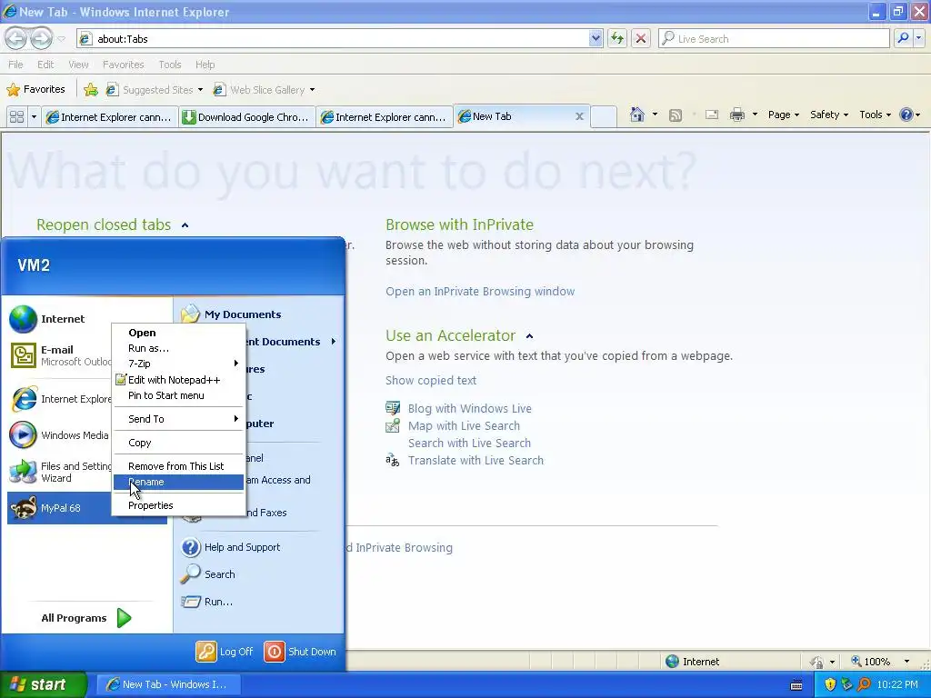Click the RSS feeds icon
Image resolution: width=931 pixels, height=698 pixels.
pyautogui.click(x=676, y=115)
